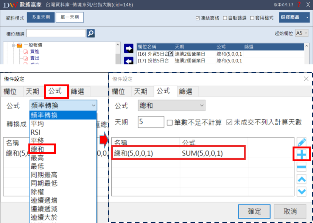
Task: Click the 多重天期 mode button
Action: pyautogui.click(x=40, y=17)
